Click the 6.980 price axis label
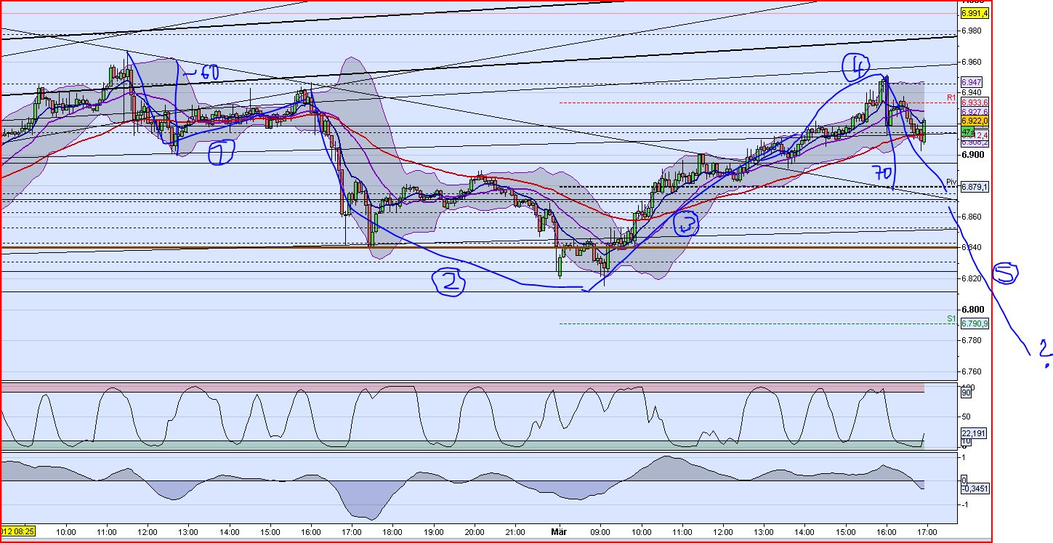Image resolution: width=1053 pixels, height=543 pixels. pos(971,31)
